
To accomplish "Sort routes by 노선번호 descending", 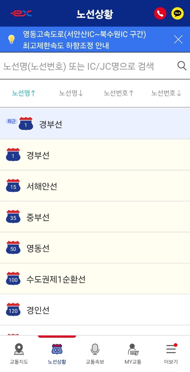I will 166,93.
